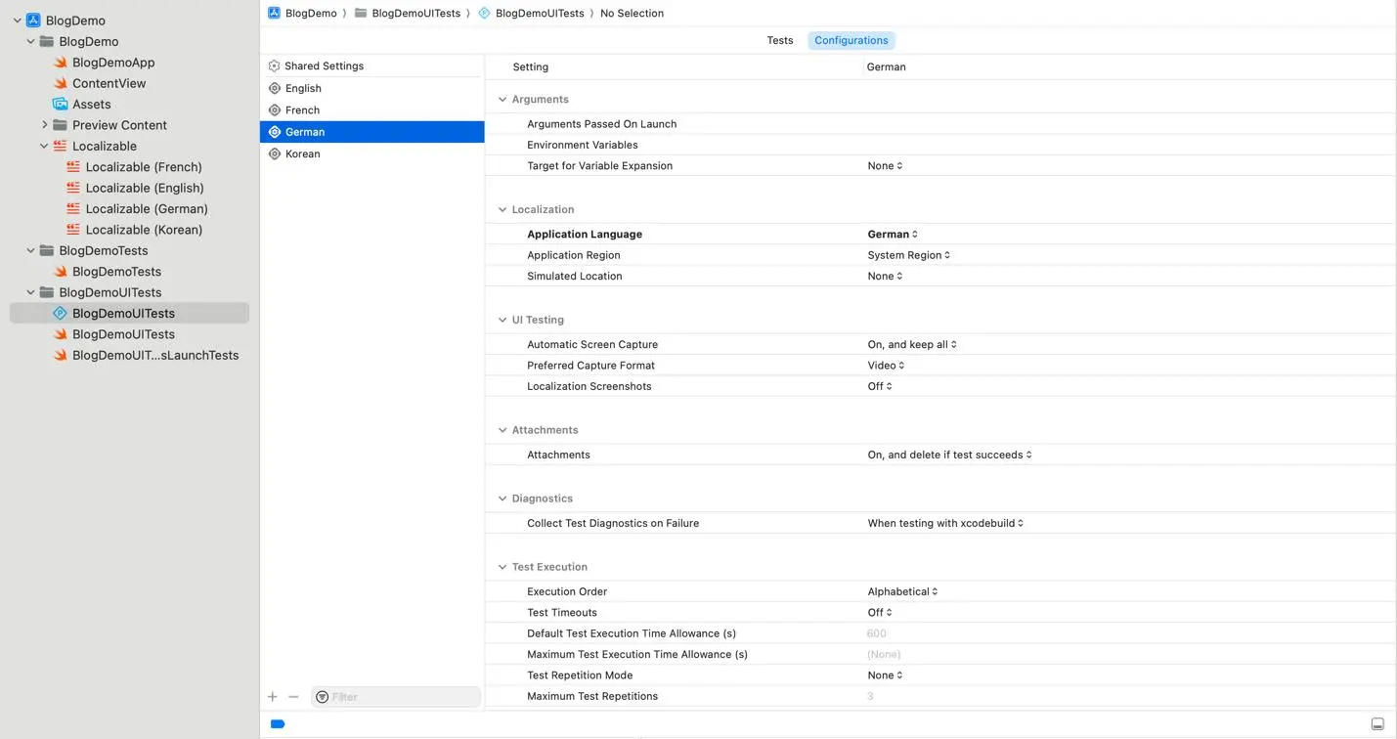The width and height of the screenshot is (1397, 739).
Task: Add a new configuration with plus button
Action: click(273, 697)
